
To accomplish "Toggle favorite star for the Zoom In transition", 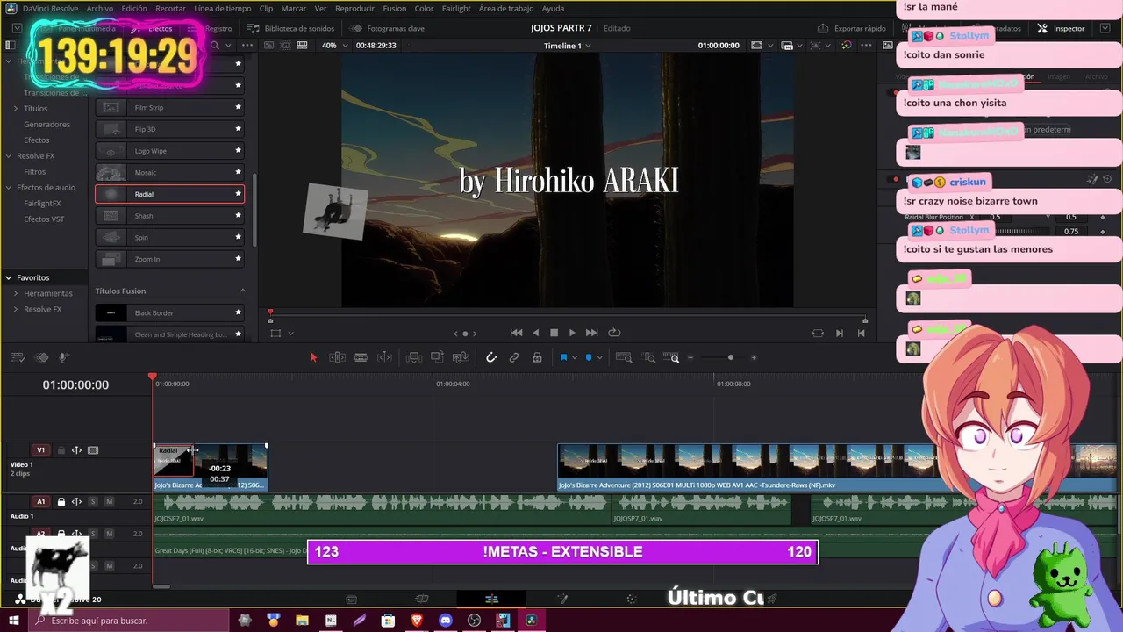I will 238,259.
